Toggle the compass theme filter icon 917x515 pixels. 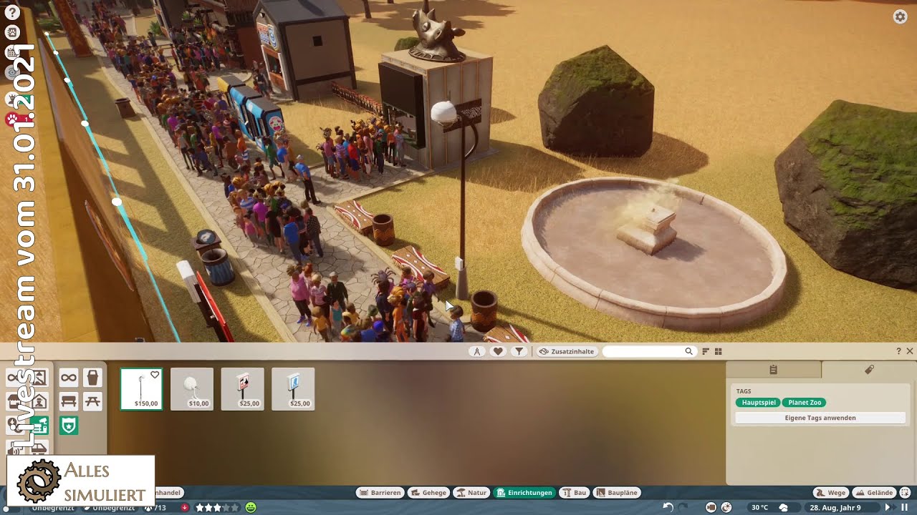477,351
